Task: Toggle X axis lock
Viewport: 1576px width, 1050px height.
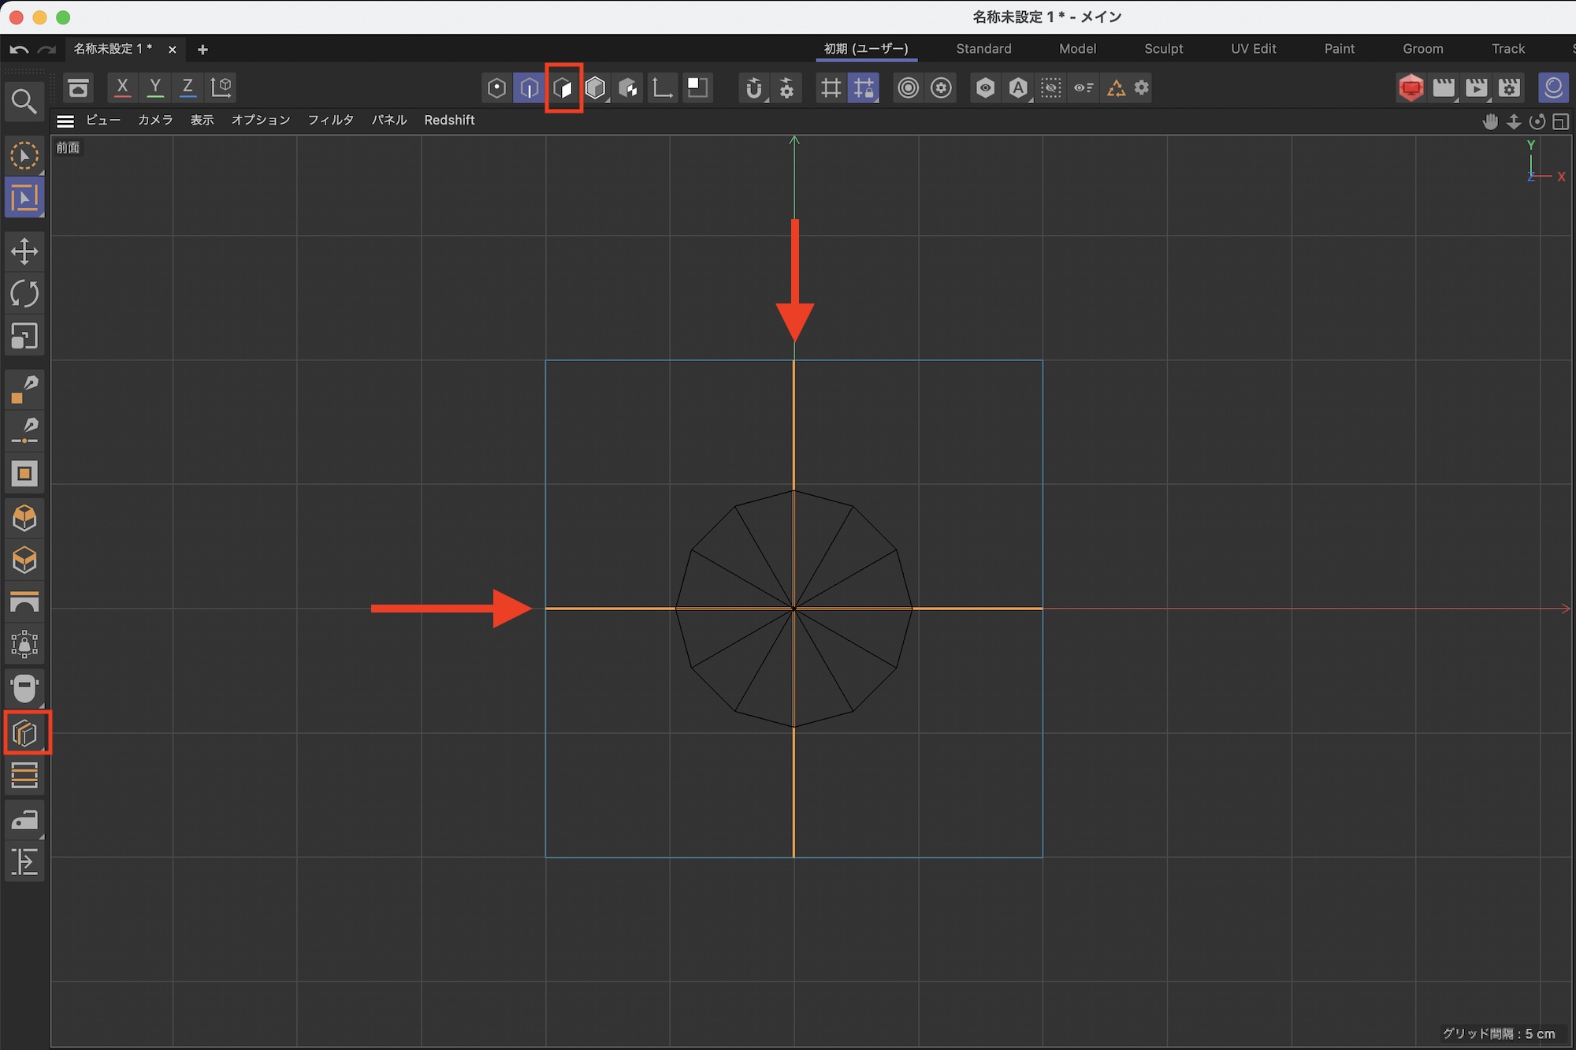Action: click(122, 87)
